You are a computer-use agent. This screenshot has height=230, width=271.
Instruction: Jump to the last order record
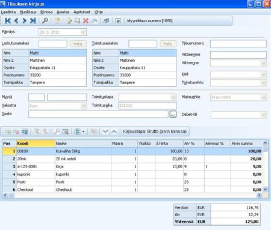[33, 20]
